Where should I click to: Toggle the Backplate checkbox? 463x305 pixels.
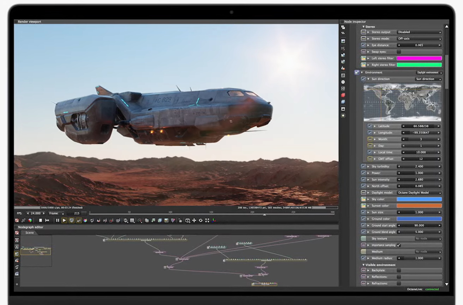click(399, 270)
